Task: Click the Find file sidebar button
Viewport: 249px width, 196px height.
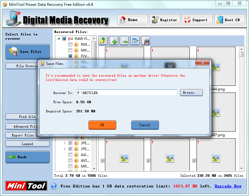Action: tap(22, 117)
